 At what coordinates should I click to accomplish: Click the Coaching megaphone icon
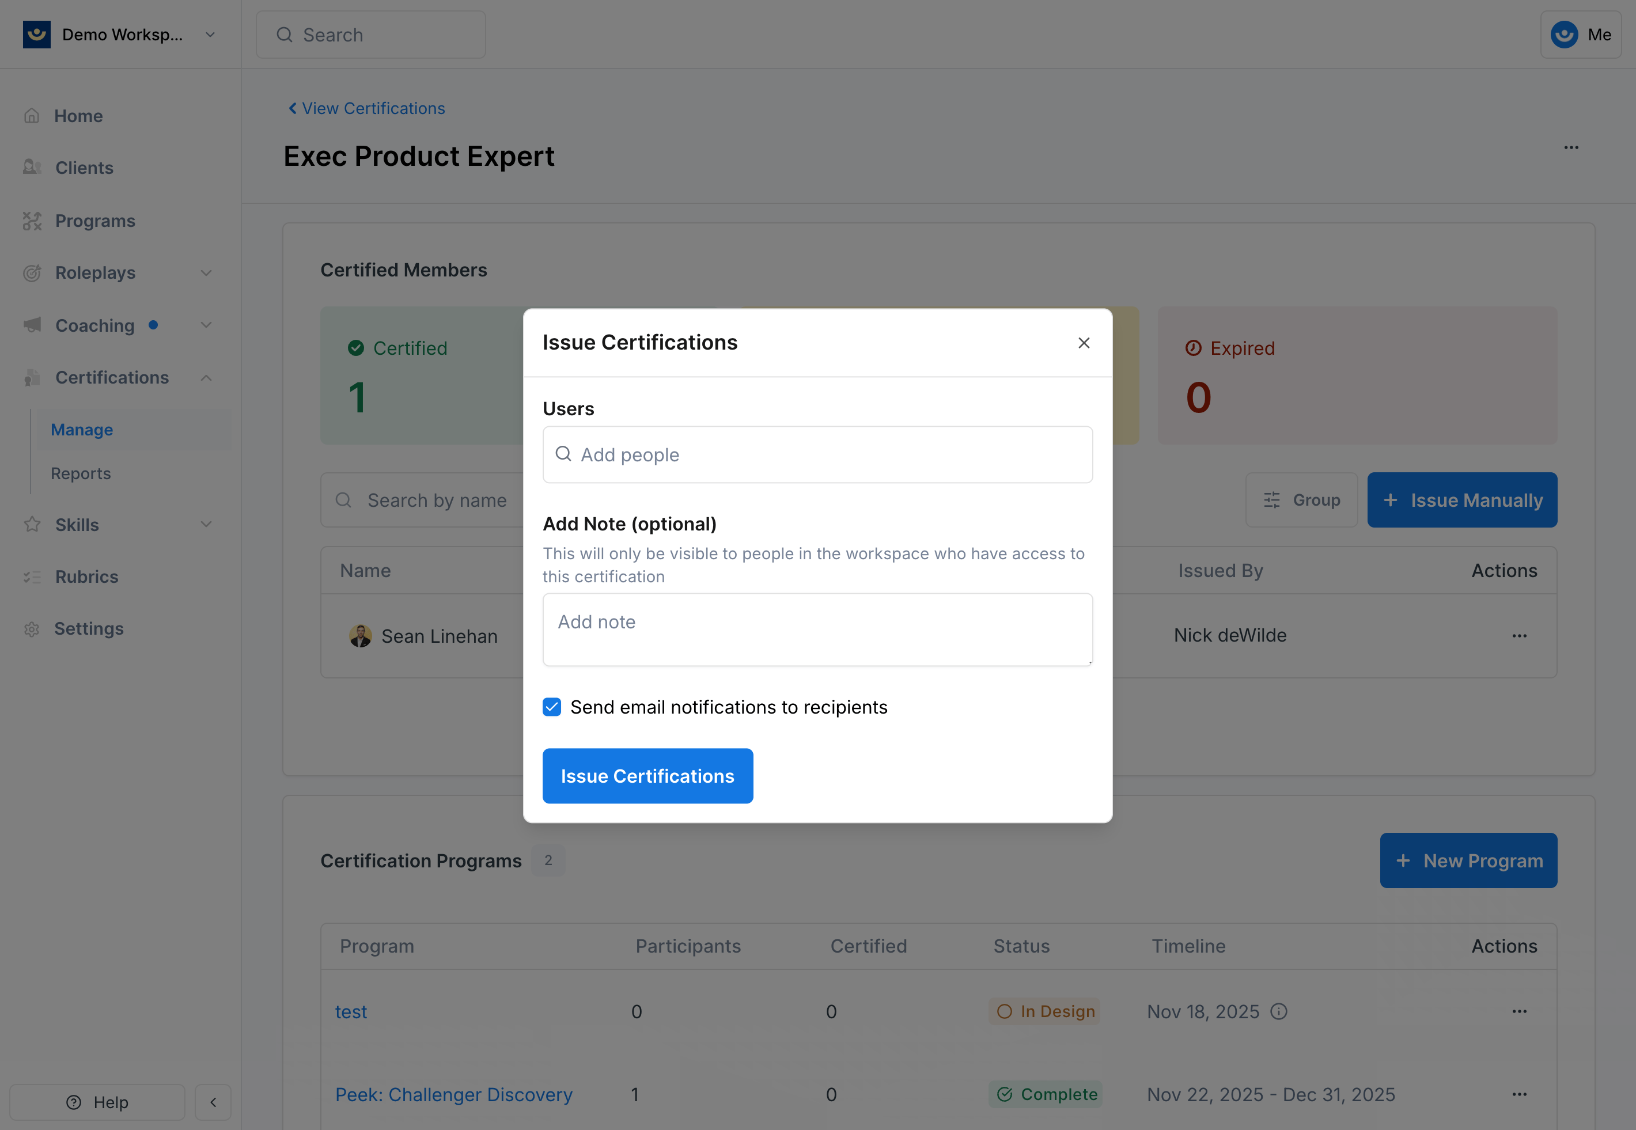coord(32,325)
